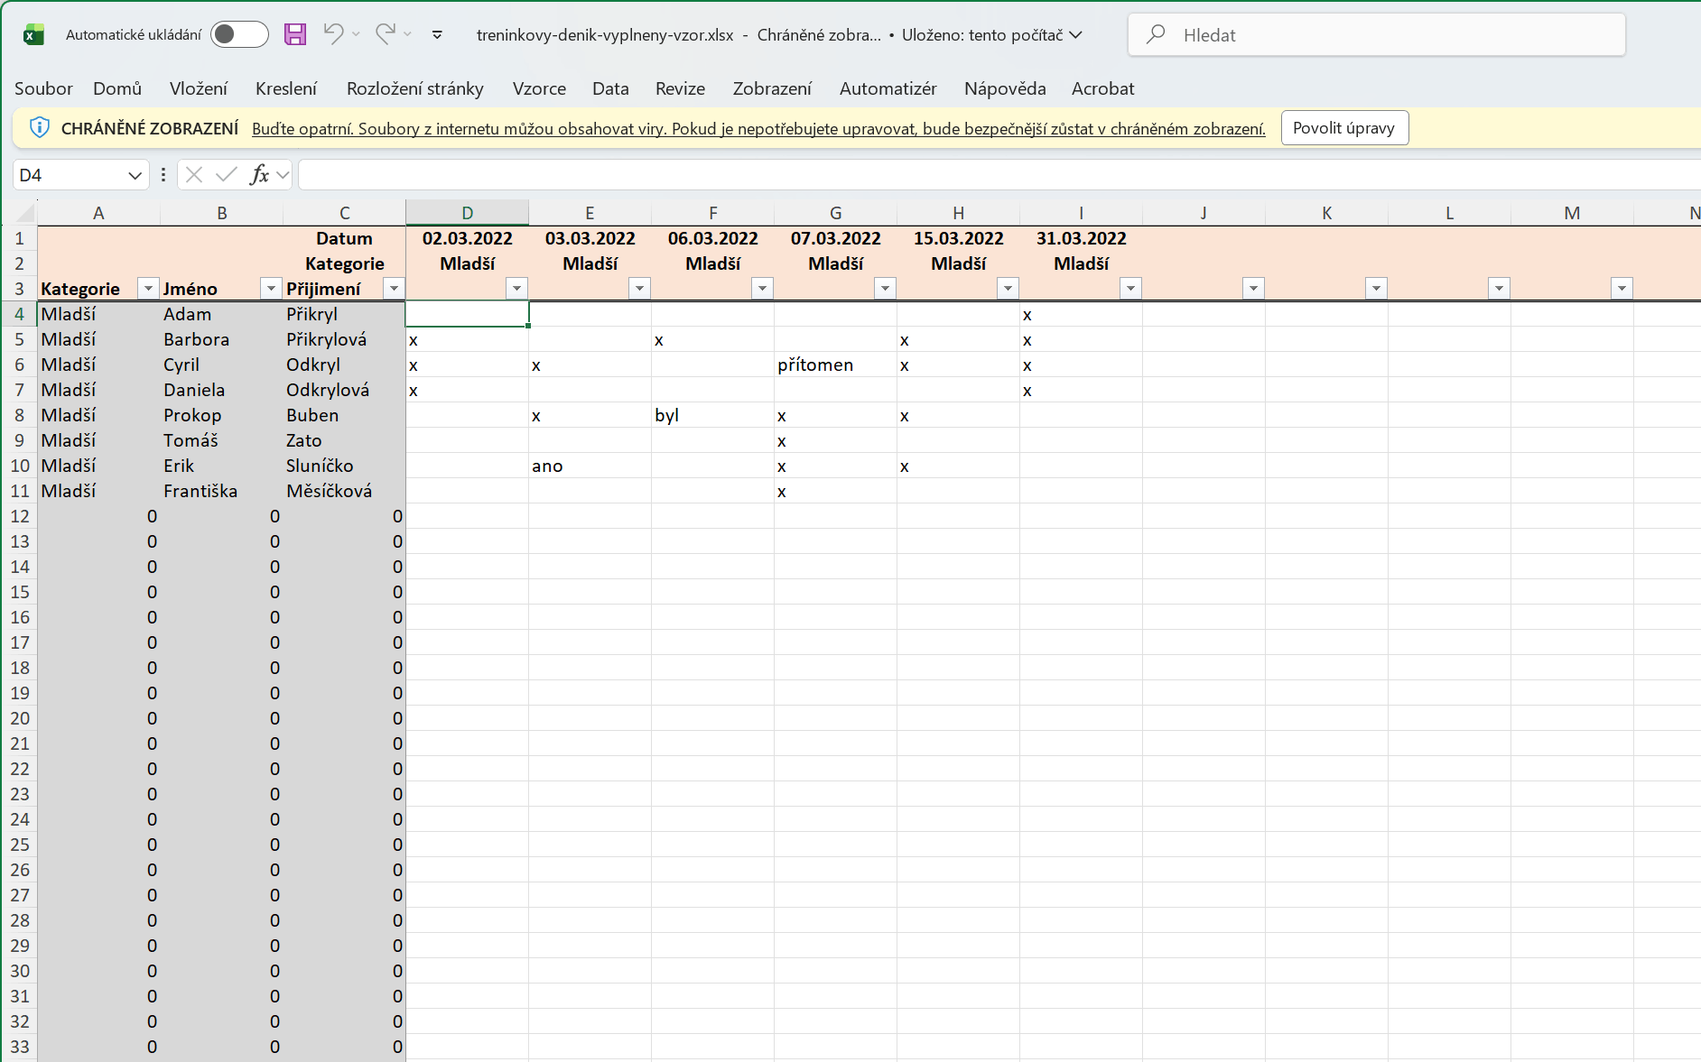Open Customize Quick Access Toolbar menu
Screen dimensions: 1701x1062
point(437,34)
